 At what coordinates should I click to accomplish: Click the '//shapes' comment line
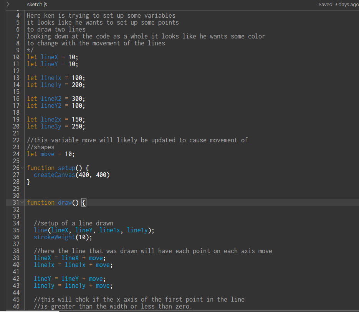pos(41,147)
